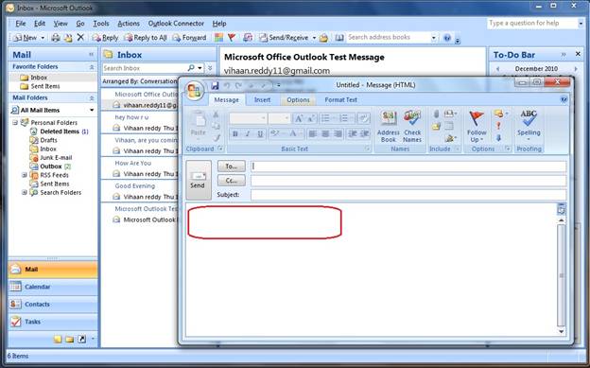Click the Move to Folder toolbar icon
This screenshot has width=590, height=368.
[x=68, y=38]
